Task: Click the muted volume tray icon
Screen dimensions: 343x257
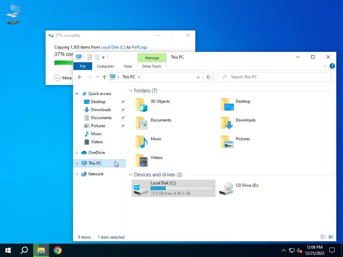Action: tap(299, 250)
